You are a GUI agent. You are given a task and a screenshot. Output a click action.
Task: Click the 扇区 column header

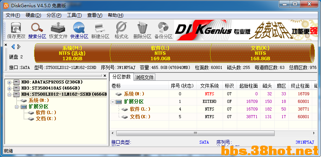[x=281, y=86]
